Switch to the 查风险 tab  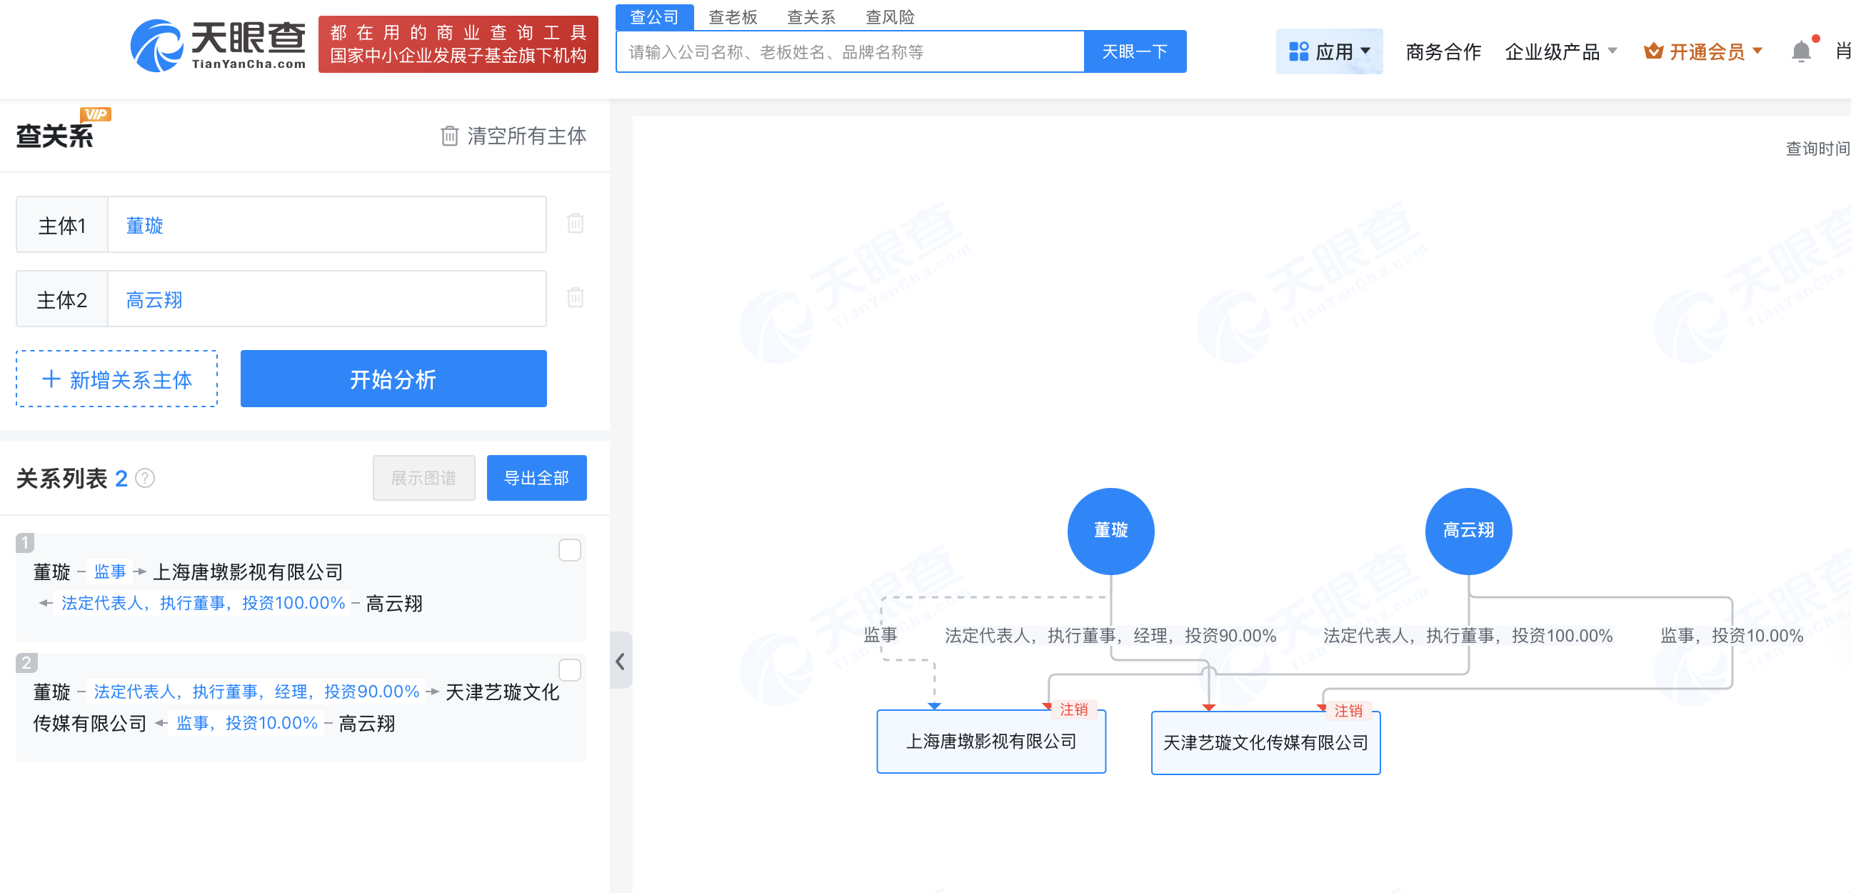890,16
